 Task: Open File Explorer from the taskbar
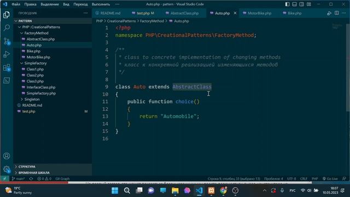tap(175, 190)
